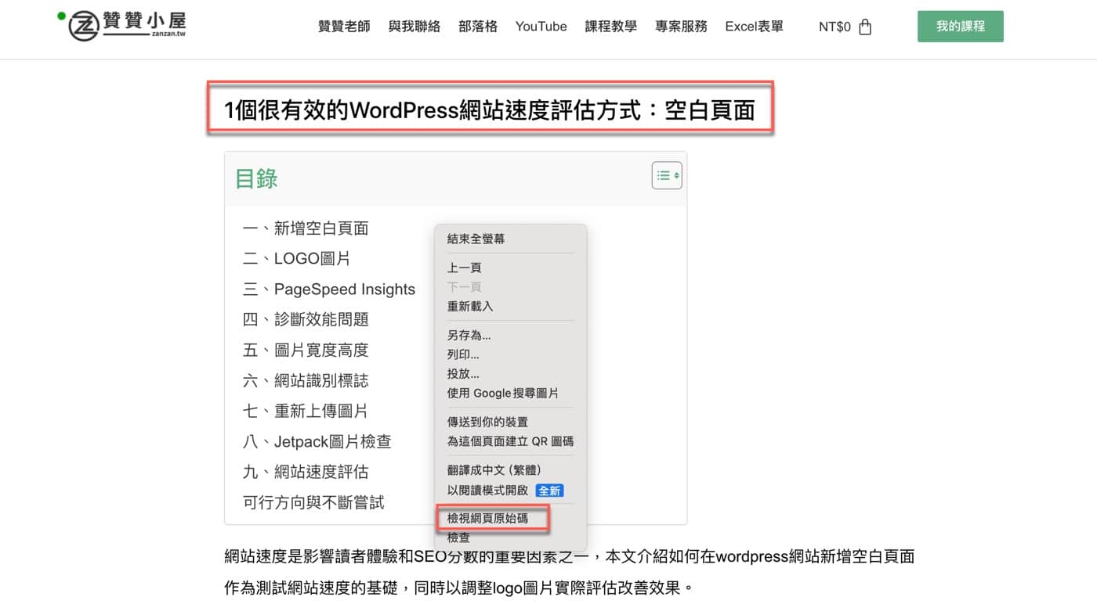
Task: Jump to 四、診斷效能問題 section
Action: [x=306, y=320]
